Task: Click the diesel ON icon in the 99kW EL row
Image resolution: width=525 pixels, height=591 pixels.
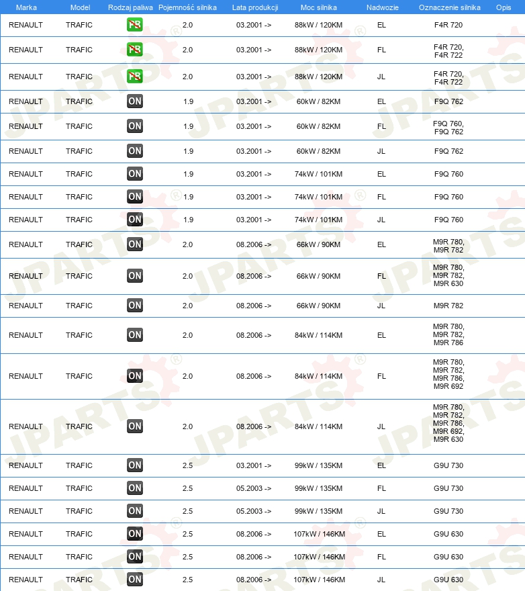Action: coord(134,465)
